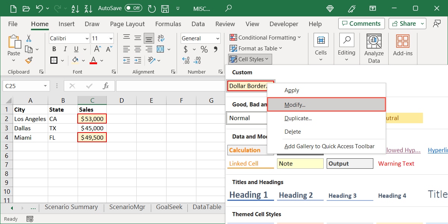Open the Comments panel

pyautogui.click(x=361, y=24)
